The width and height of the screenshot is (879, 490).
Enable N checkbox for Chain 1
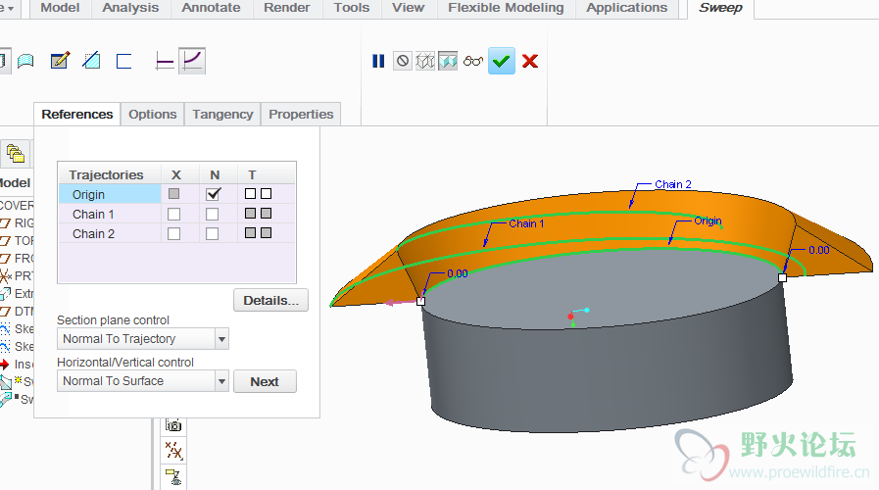pos(212,215)
